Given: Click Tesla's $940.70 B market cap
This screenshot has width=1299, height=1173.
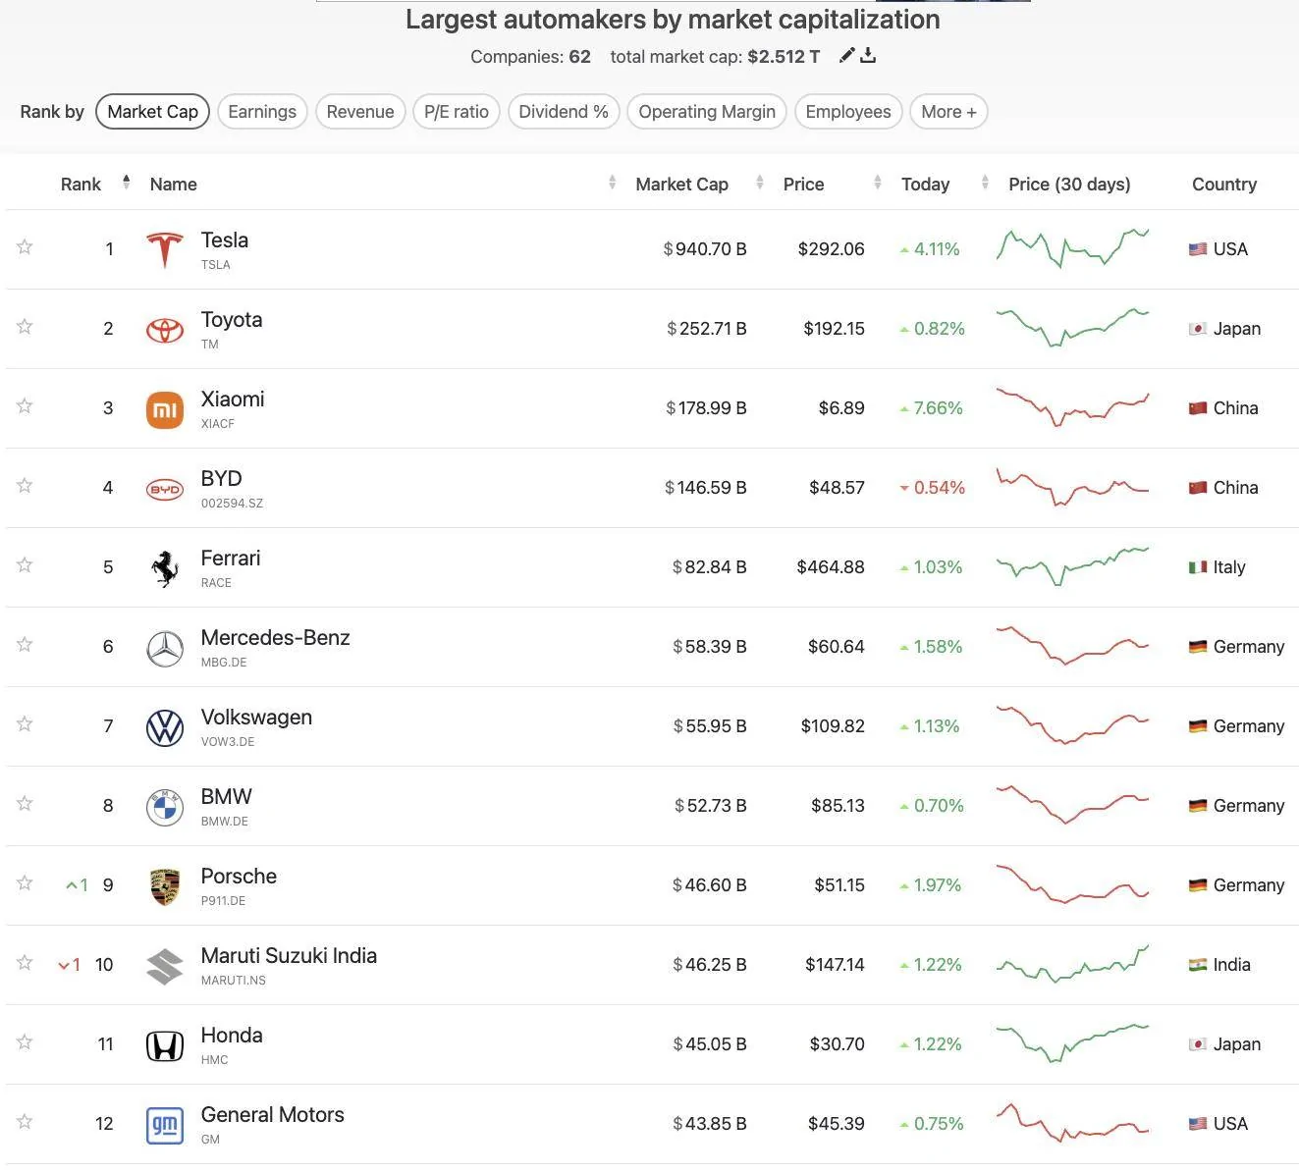Looking at the screenshot, I should click(705, 249).
